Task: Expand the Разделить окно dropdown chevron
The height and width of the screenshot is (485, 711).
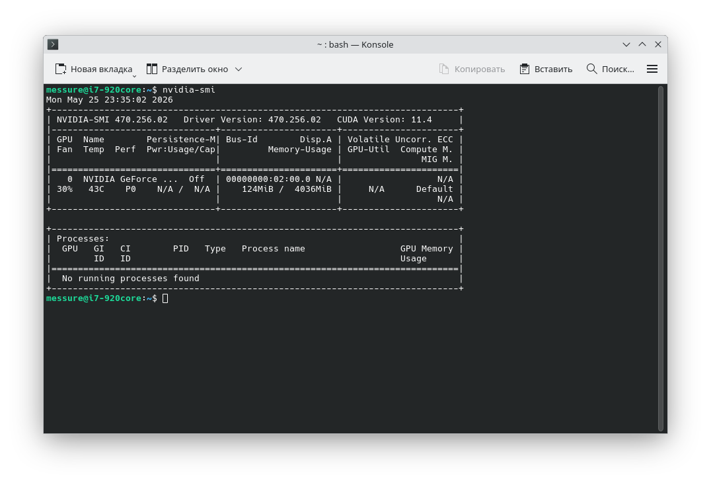Action: click(x=239, y=69)
